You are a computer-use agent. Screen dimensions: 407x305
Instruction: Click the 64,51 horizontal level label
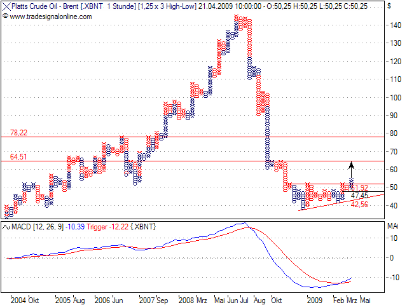18,156
